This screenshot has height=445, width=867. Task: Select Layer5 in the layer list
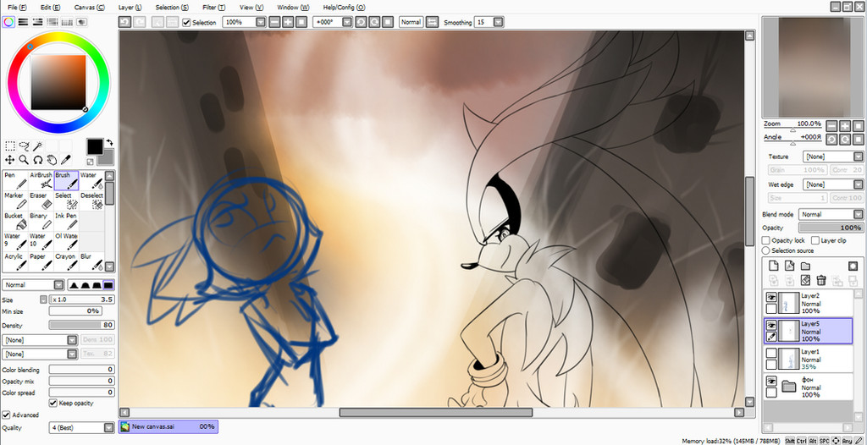point(808,331)
